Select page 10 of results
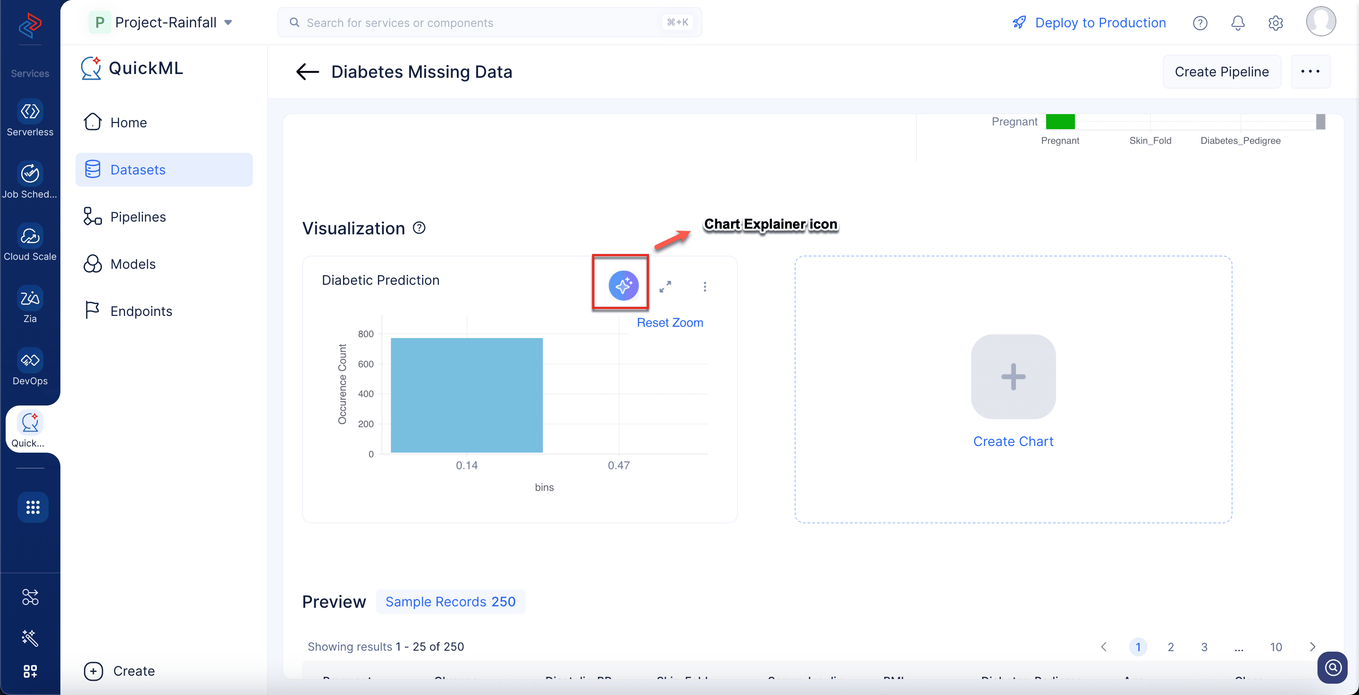Screen dimensions: 1359x695 1275,646
